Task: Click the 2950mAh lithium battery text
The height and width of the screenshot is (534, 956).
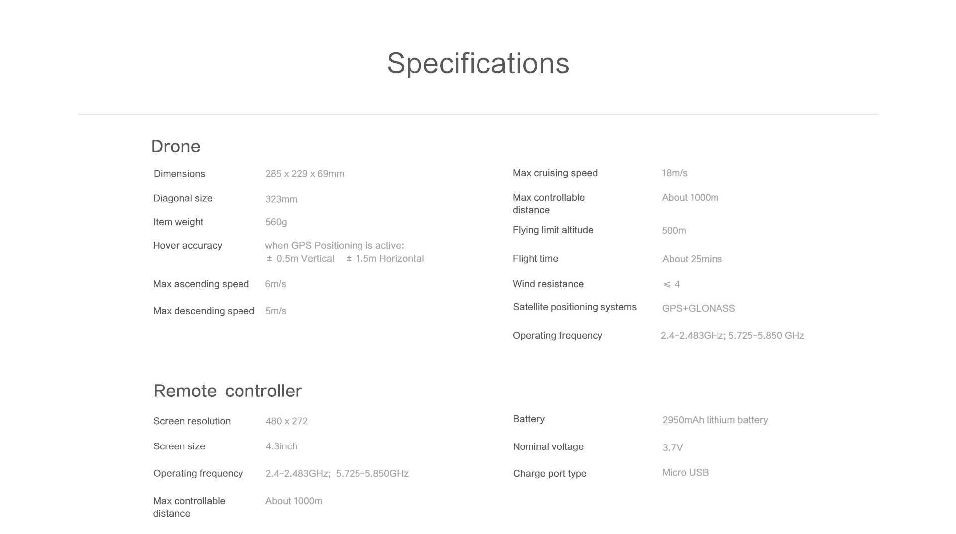Action: pos(715,420)
